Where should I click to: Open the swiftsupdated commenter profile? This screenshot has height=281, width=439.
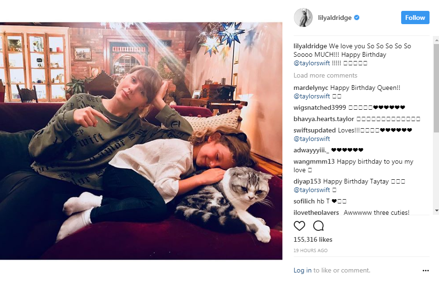tap(315, 131)
